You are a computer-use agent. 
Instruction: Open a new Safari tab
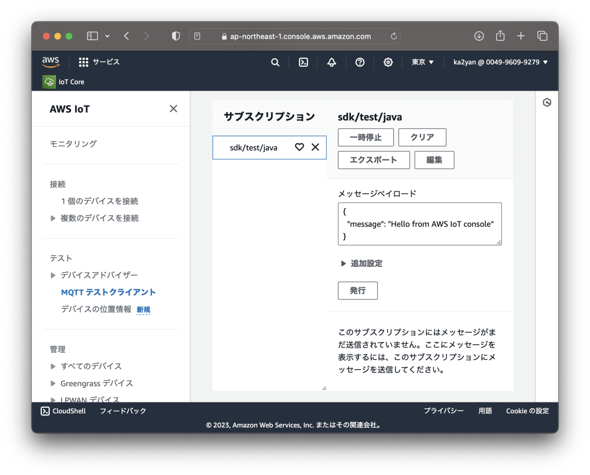521,36
